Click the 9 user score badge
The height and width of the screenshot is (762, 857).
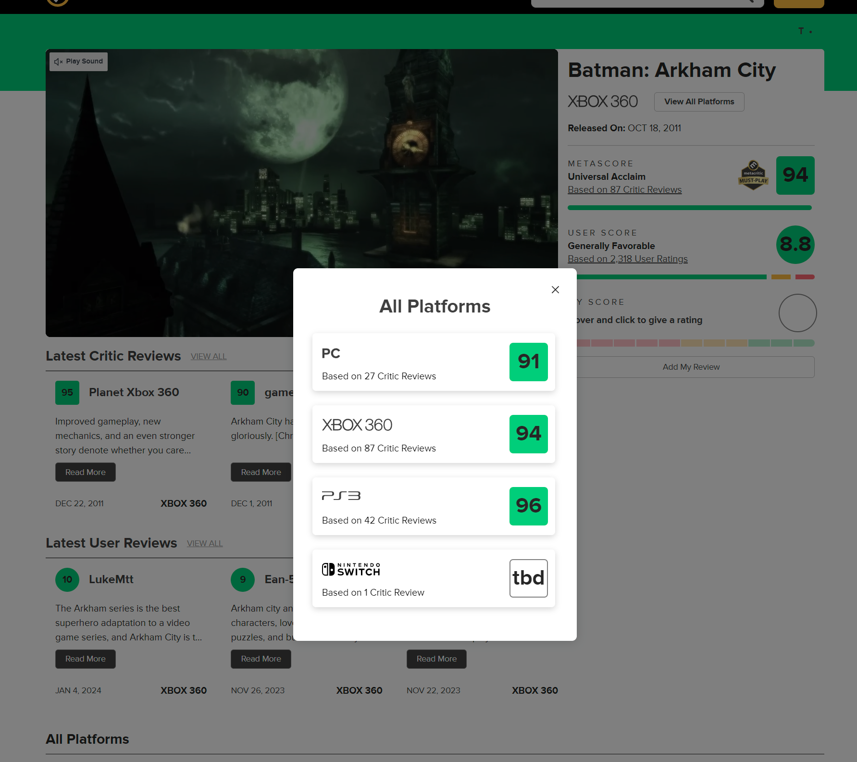pyautogui.click(x=243, y=580)
